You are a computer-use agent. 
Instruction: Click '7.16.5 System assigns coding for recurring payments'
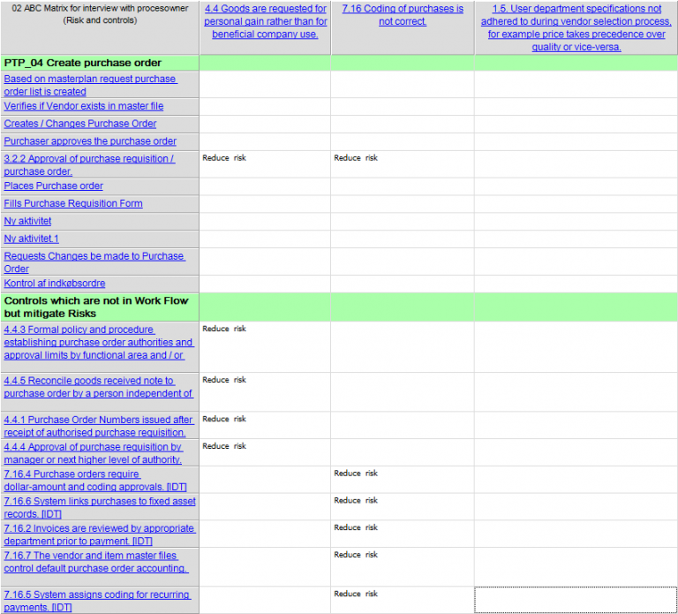coord(97,601)
